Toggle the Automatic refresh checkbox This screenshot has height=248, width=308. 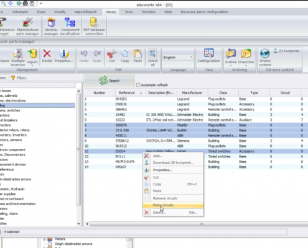pos(139,85)
